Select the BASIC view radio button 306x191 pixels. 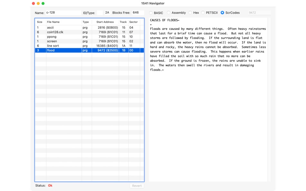(x=151, y=13)
